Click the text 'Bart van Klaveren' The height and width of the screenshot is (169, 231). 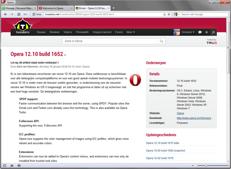(28, 67)
